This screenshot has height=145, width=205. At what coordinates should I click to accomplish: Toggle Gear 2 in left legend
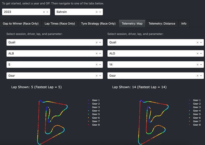(x=94, y=104)
